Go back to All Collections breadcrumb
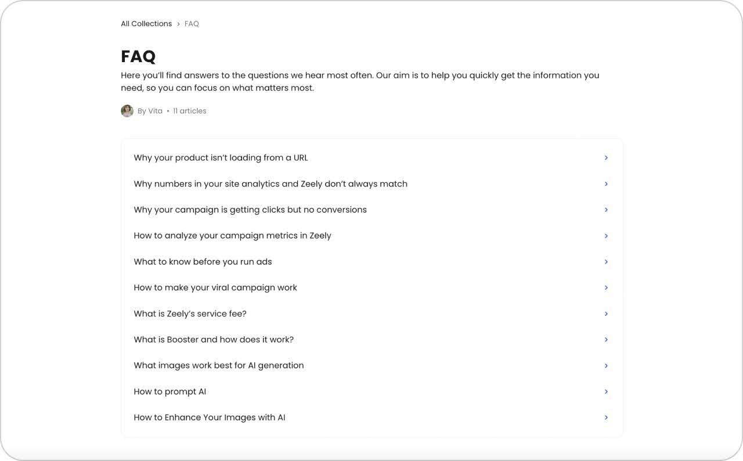 pos(146,24)
